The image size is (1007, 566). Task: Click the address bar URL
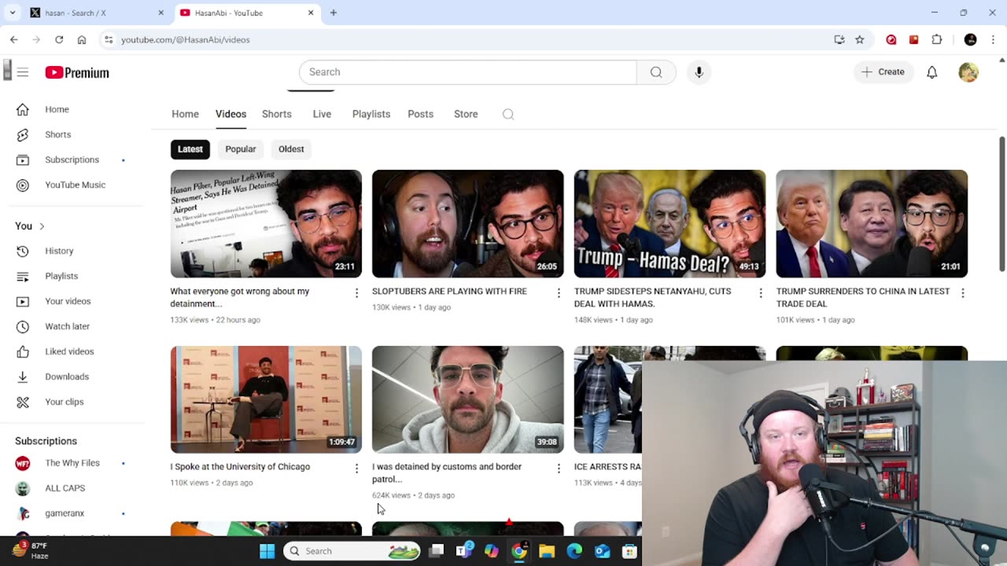[186, 39]
